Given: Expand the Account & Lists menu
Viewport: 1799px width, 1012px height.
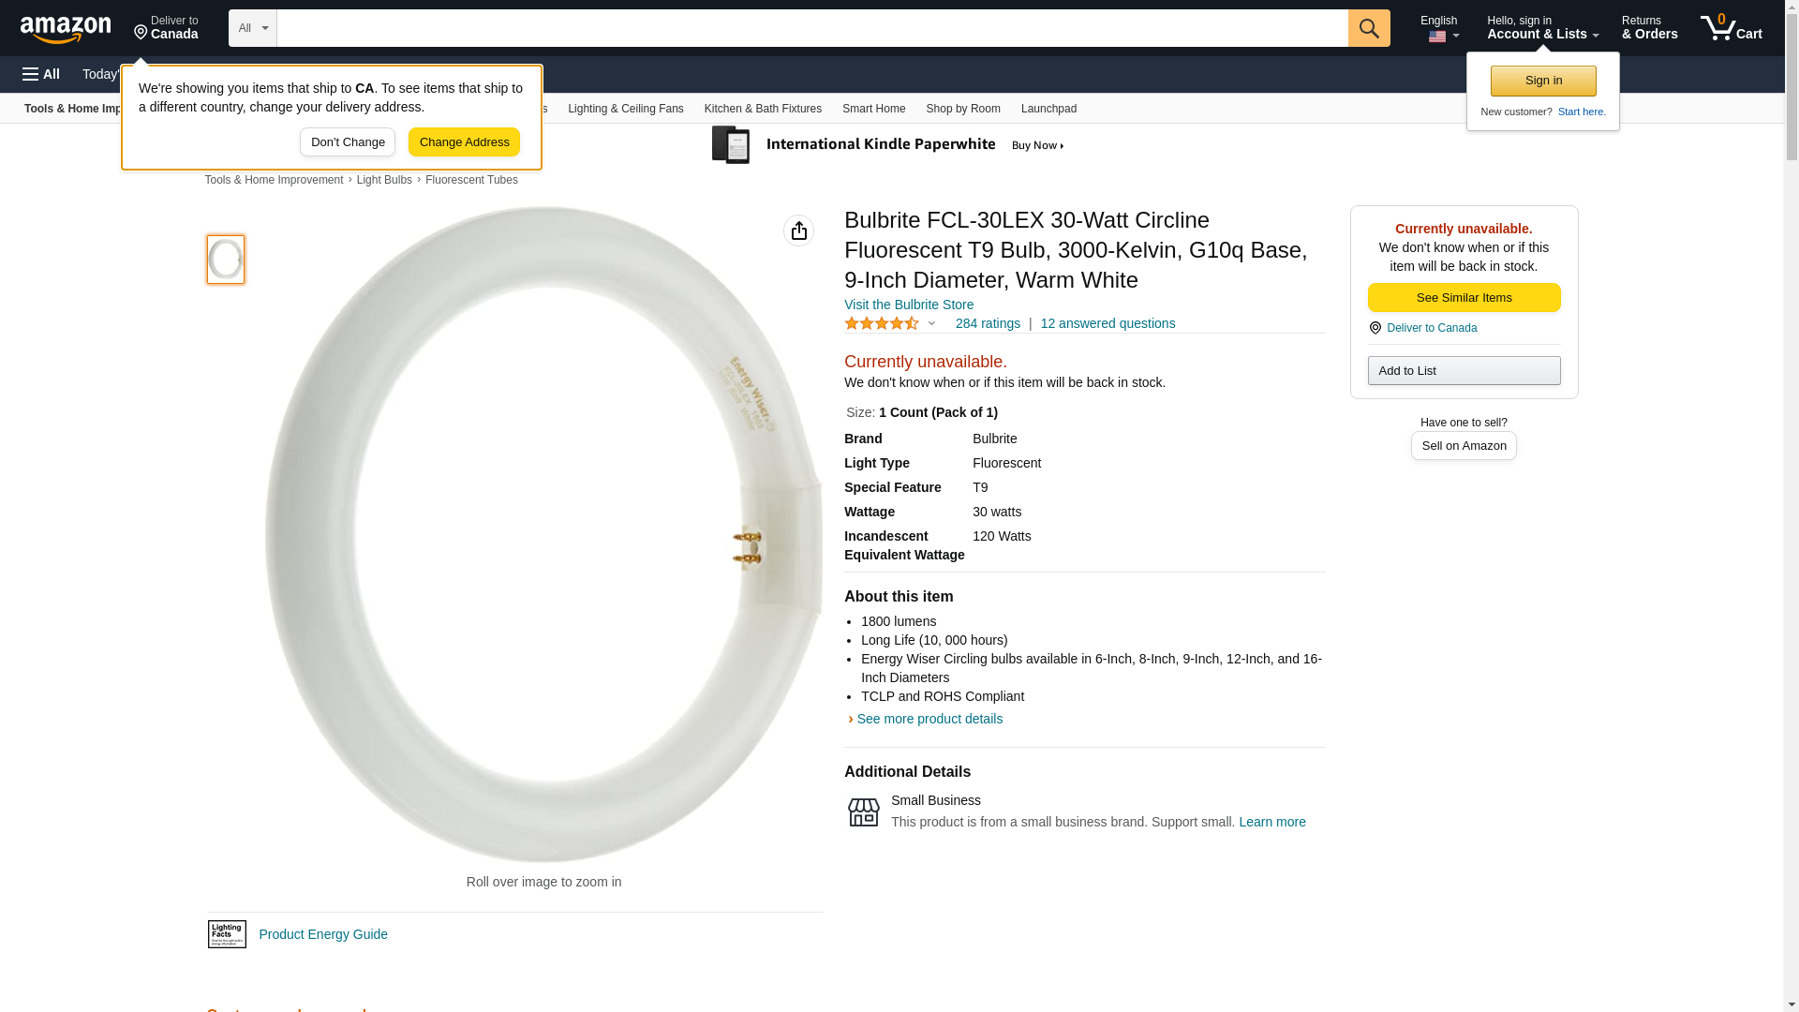Looking at the screenshot, I should (1542, 28).
